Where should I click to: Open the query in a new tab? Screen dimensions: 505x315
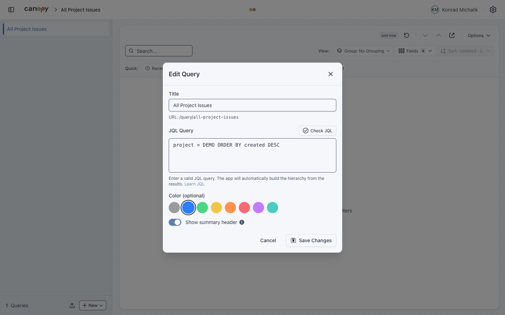pos(452,35)
